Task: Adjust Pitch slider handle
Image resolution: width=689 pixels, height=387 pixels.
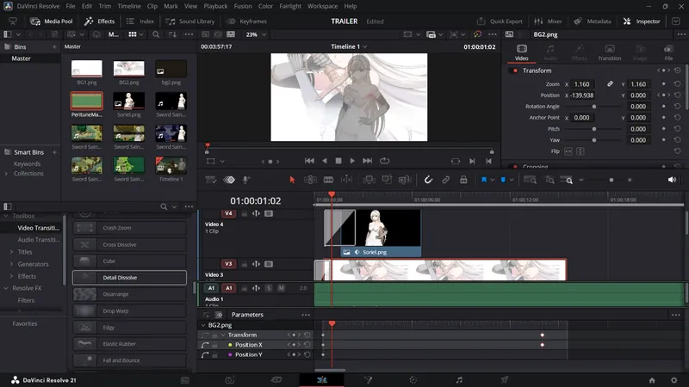Action: (594, 129)
